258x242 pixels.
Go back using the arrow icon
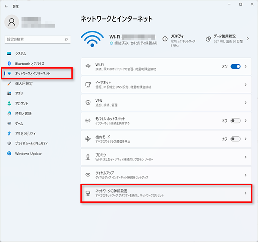point(6,6)
